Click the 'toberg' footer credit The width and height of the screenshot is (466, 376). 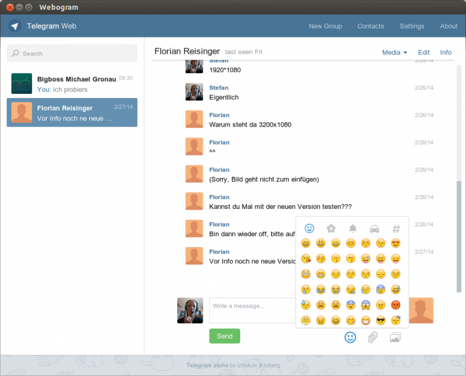[272, 365]
